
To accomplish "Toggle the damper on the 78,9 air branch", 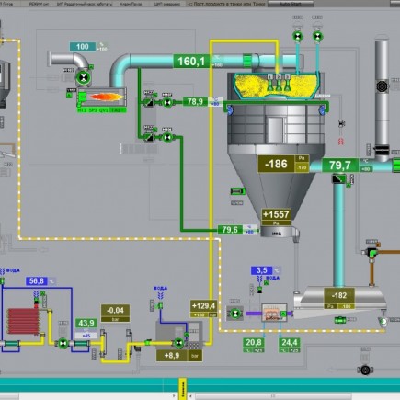I will [x=149, y=103].
